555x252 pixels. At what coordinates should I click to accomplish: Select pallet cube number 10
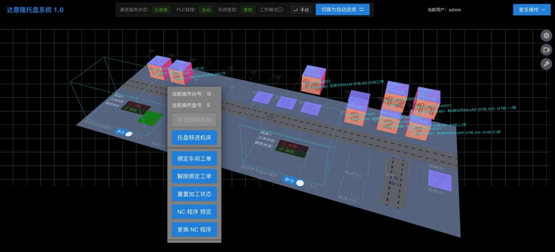pos(157,69)
